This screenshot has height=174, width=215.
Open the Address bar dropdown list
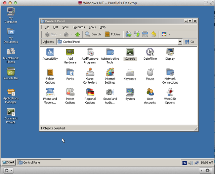click(x=180, y=42)
